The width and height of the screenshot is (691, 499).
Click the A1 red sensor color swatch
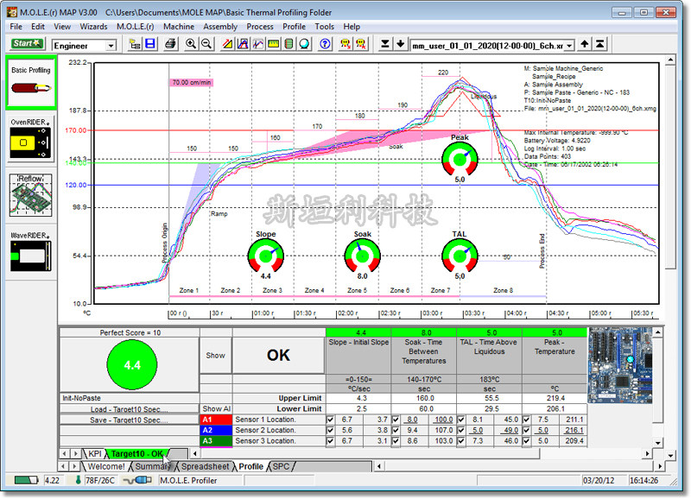click(216, 420)
